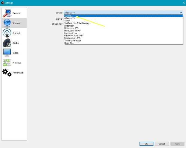Close the Settings window

point(184,3)
